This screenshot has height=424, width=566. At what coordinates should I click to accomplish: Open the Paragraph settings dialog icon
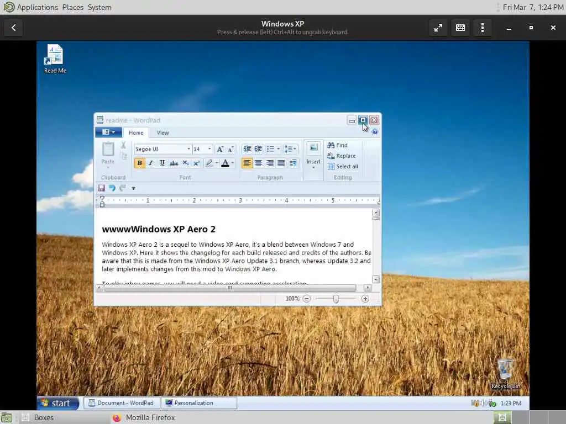pos(293,163)
